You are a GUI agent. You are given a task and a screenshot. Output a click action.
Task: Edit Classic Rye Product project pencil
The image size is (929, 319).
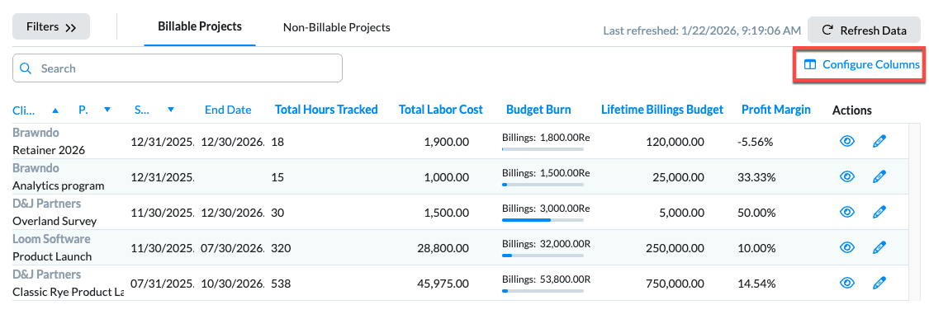pyautogui.click(x=879, y=283)
